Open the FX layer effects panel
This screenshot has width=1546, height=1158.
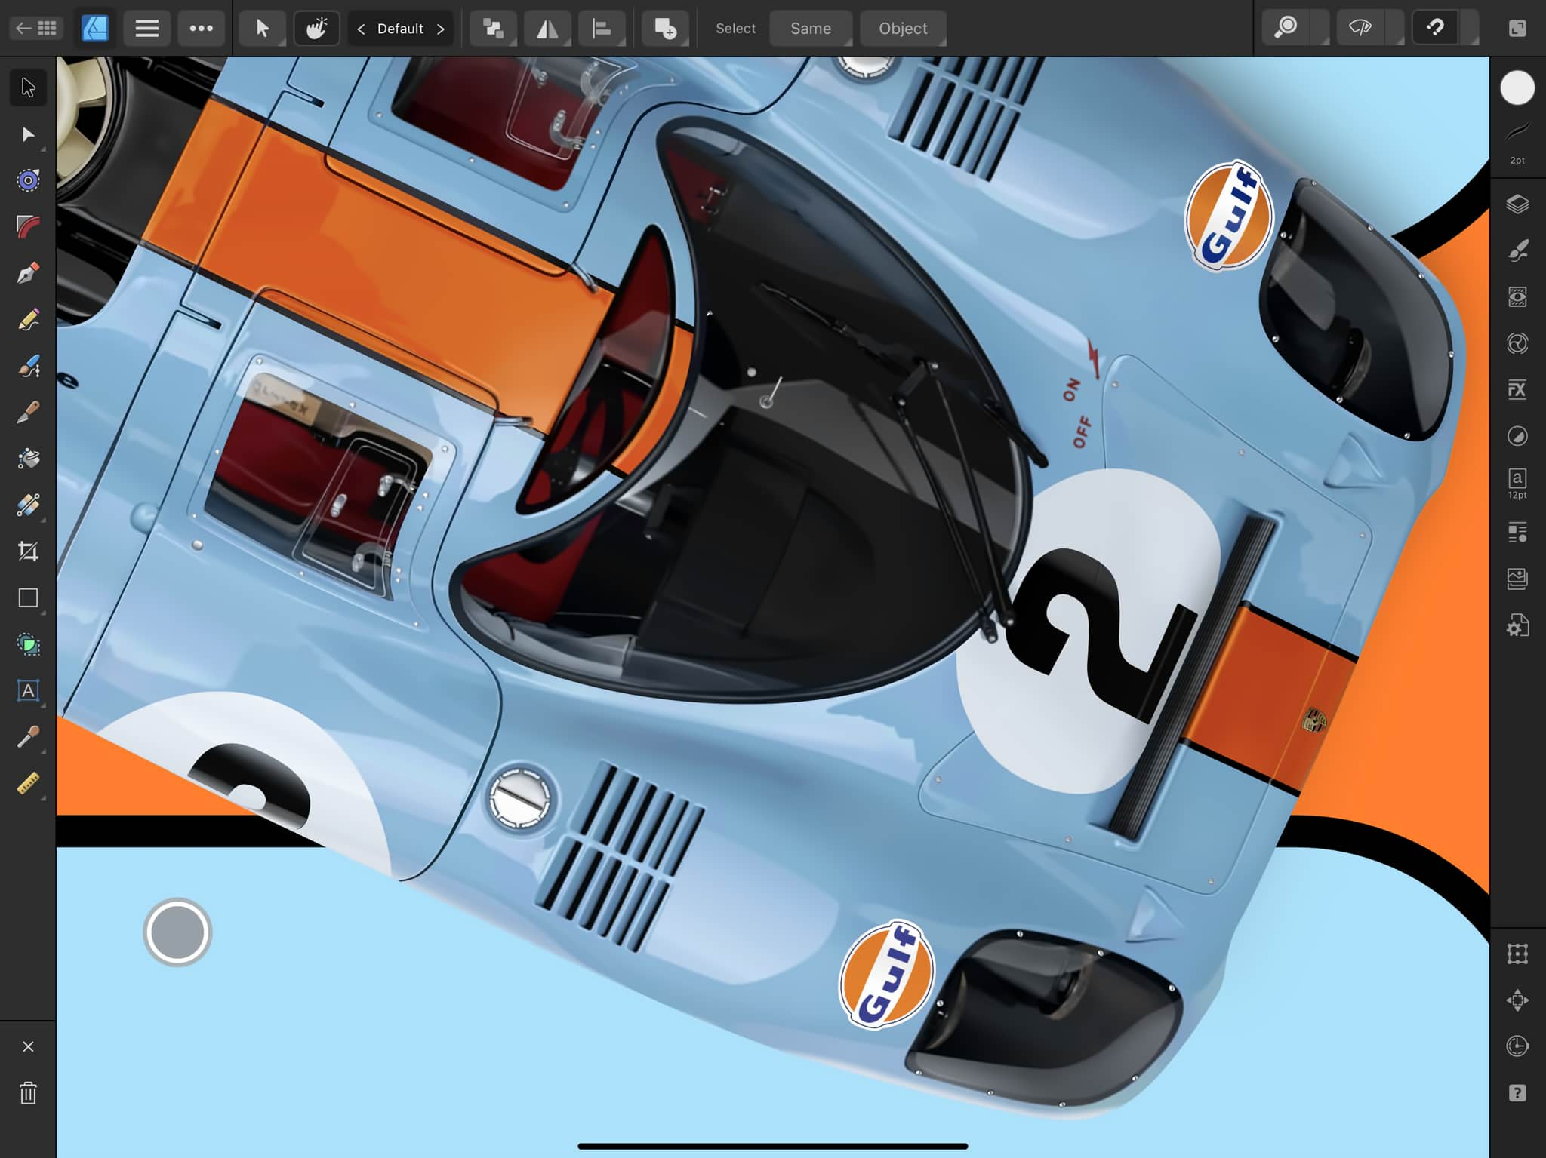(1517, 389)
